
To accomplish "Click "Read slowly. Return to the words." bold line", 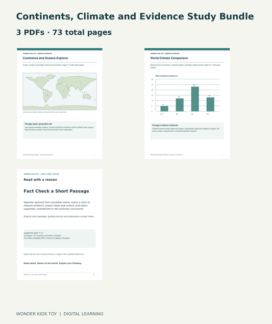I will tap(53, 263).
